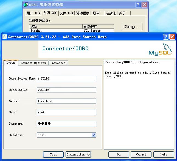Select the Login tab
The width and height of the screenshot is (177, 161).
[11, 63]
